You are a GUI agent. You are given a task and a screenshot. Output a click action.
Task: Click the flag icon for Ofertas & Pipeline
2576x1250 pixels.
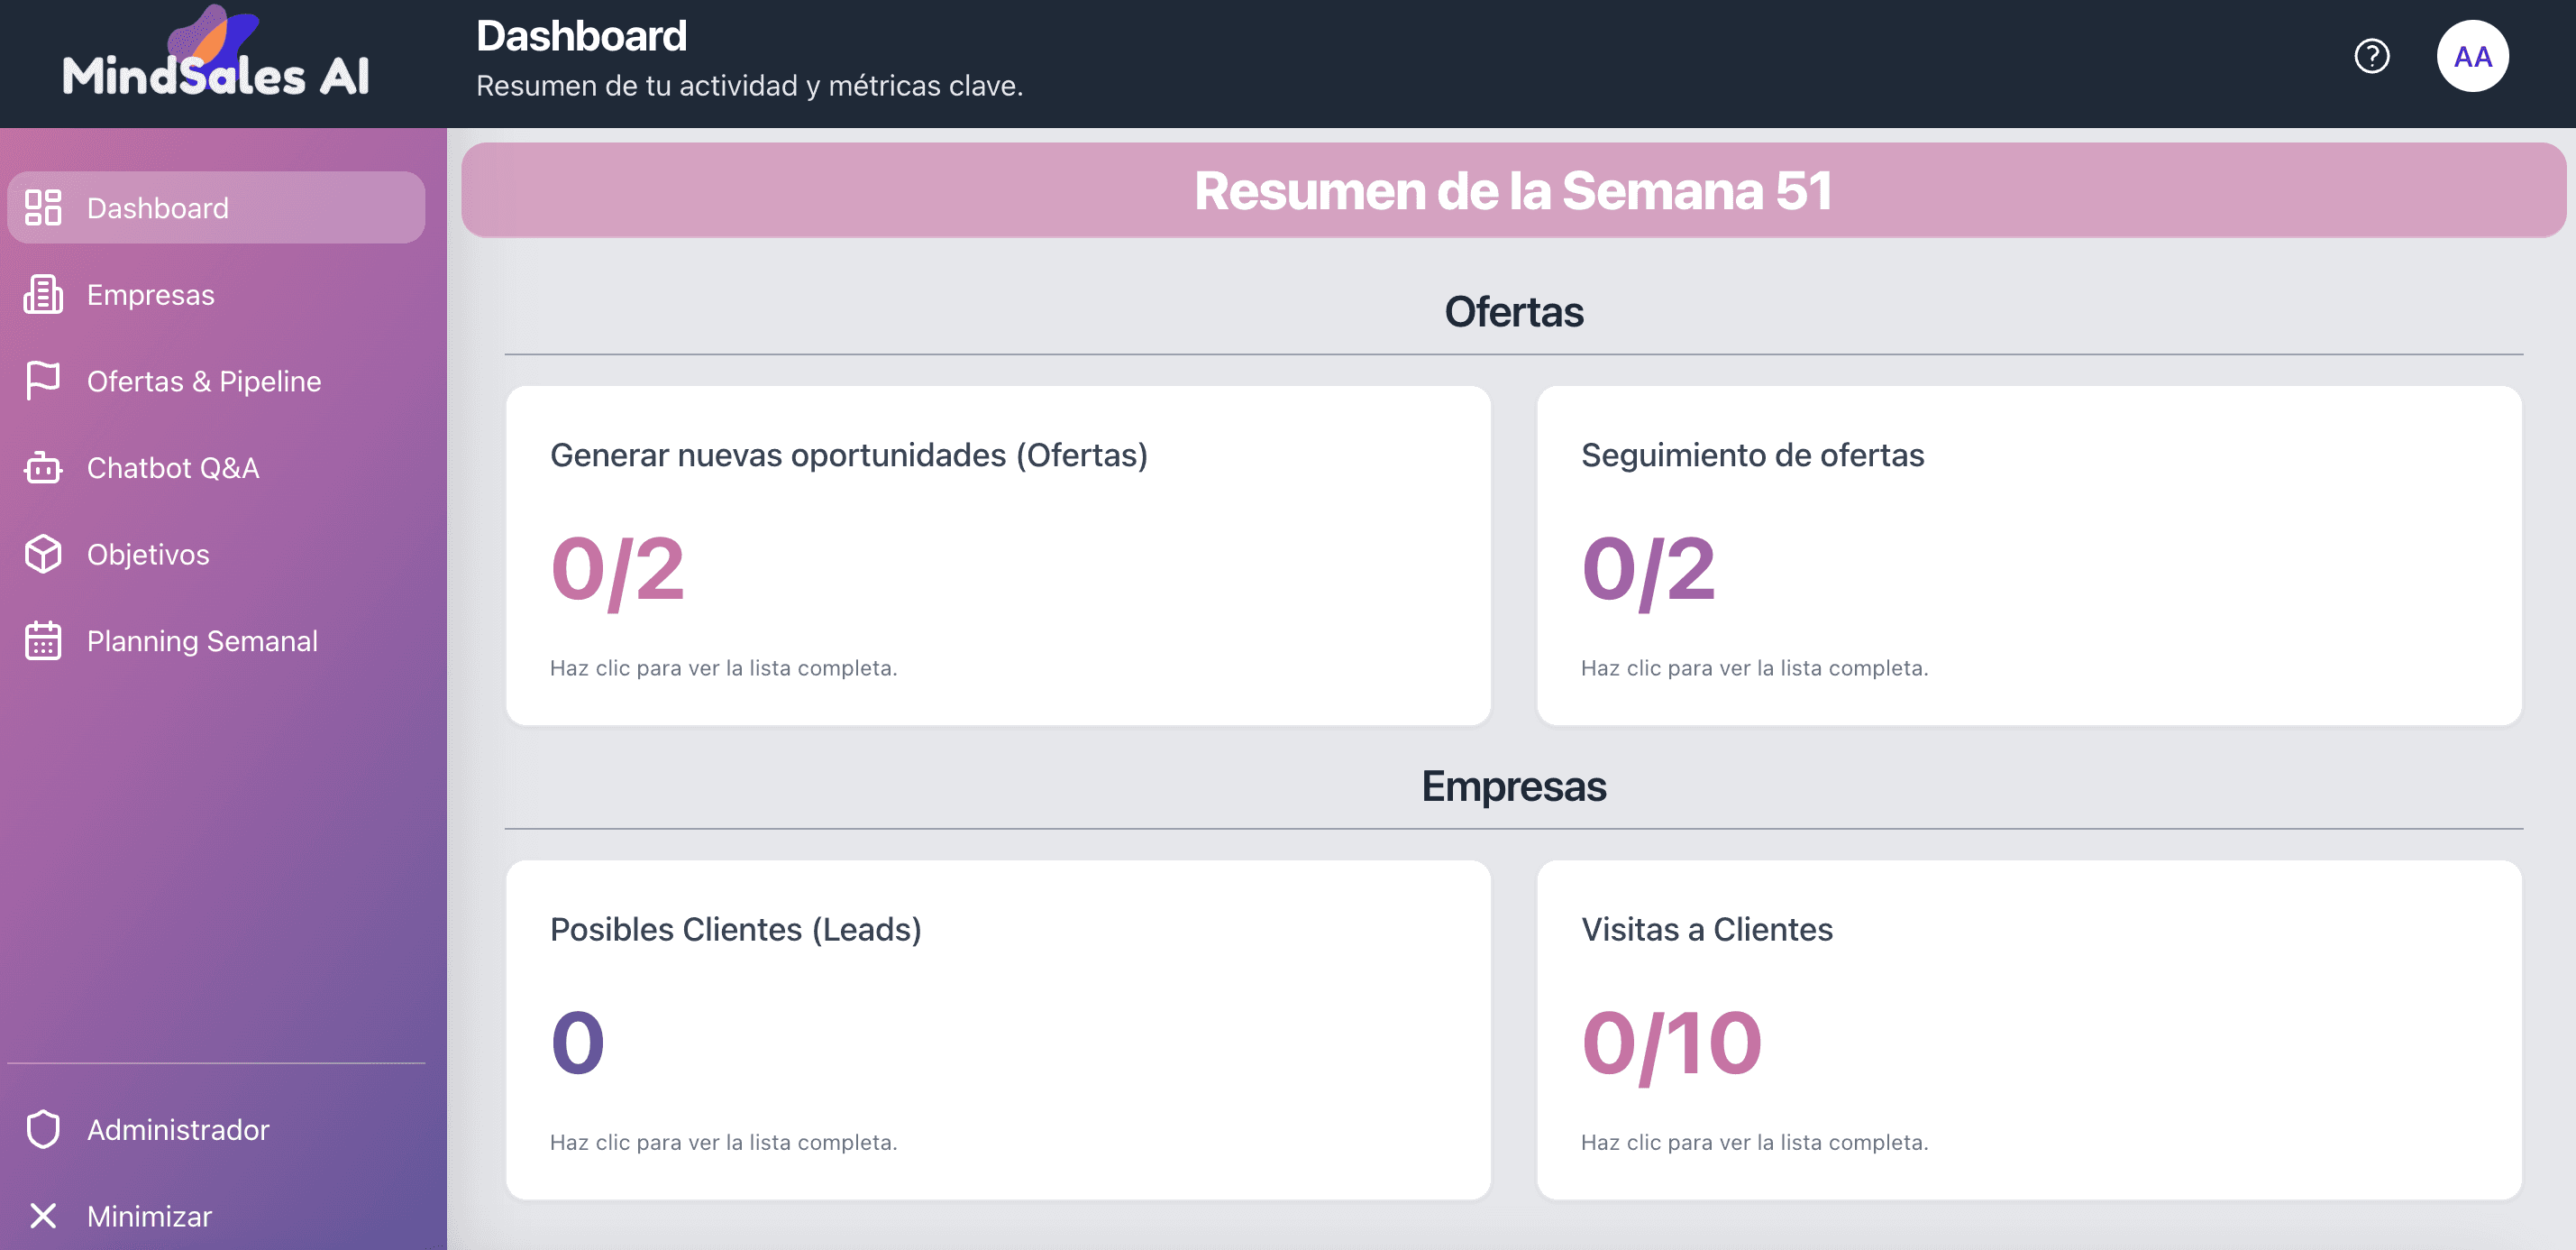(x=43, y=381)
